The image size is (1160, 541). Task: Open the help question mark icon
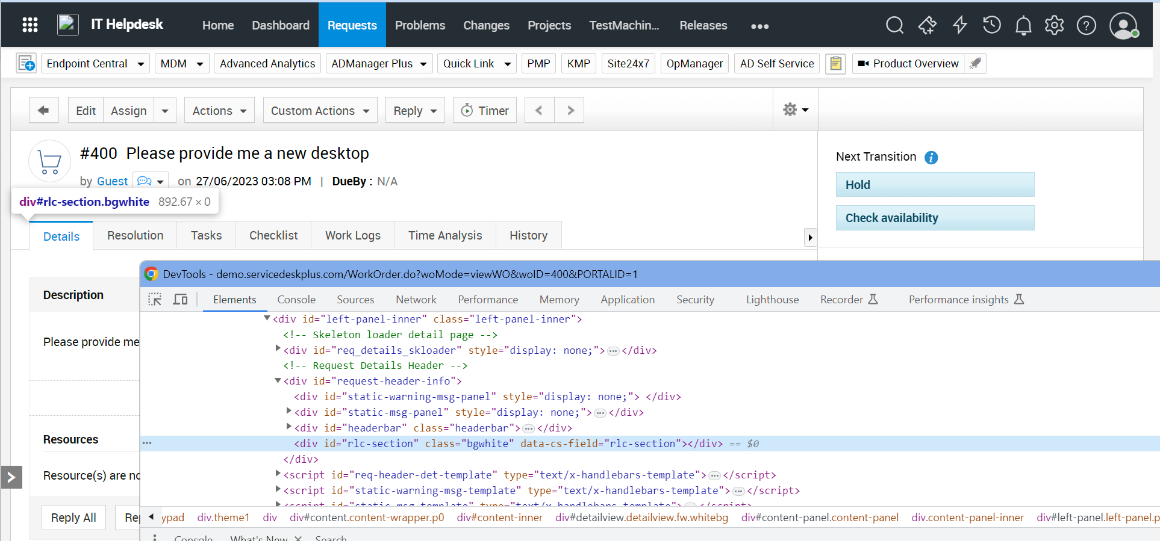click(x=1087, y=25)
